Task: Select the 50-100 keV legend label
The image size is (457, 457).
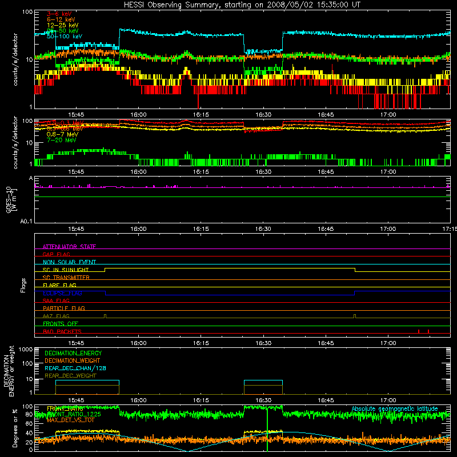Action: 65,37
